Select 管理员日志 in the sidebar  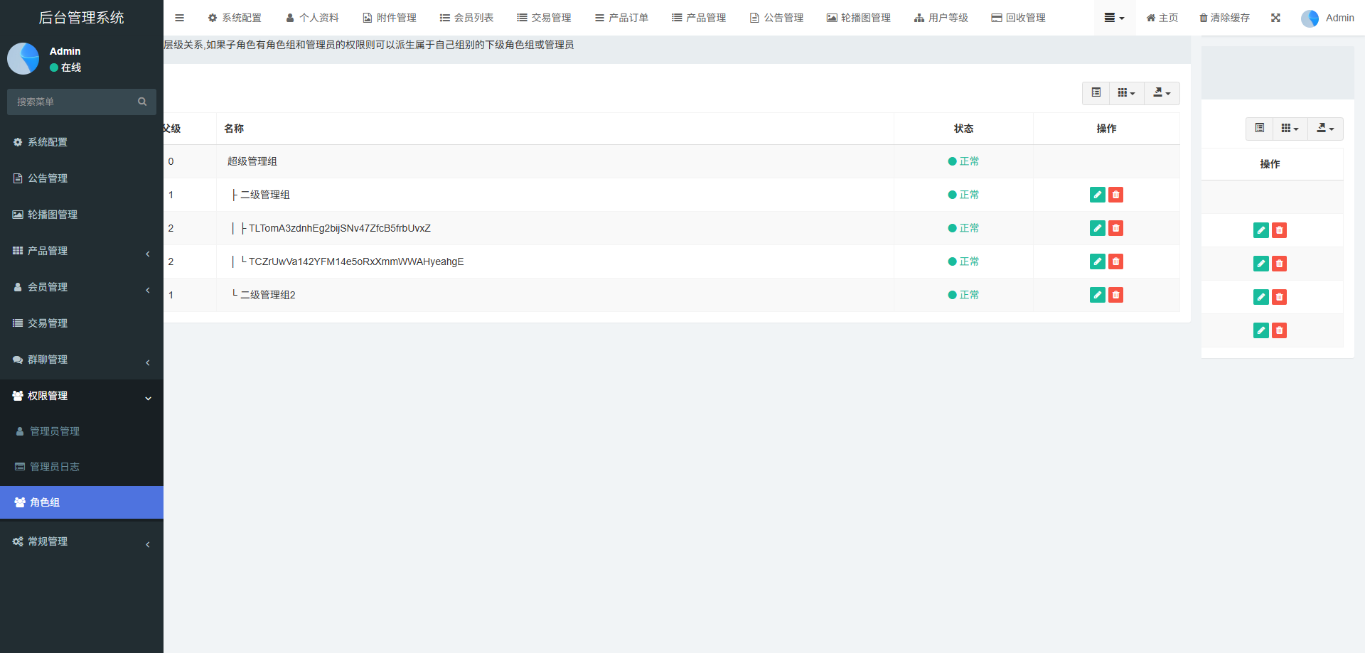coord(55,467)
